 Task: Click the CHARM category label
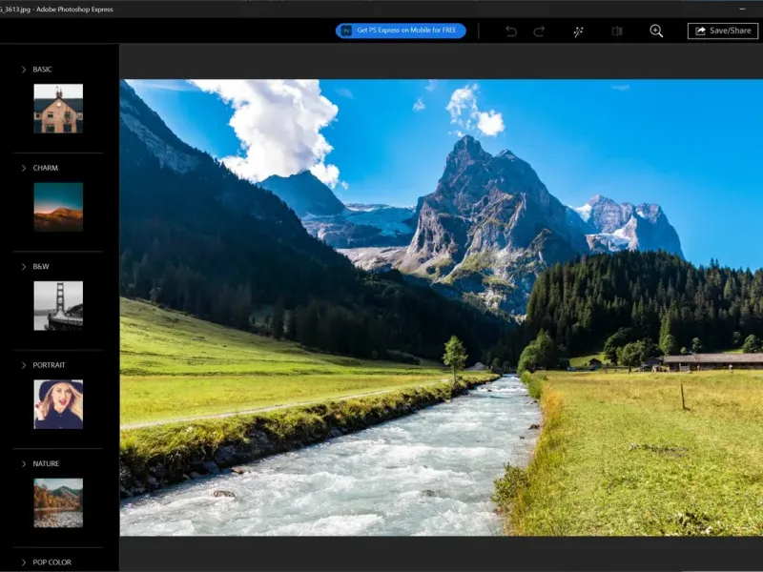[x=45, y=168]
